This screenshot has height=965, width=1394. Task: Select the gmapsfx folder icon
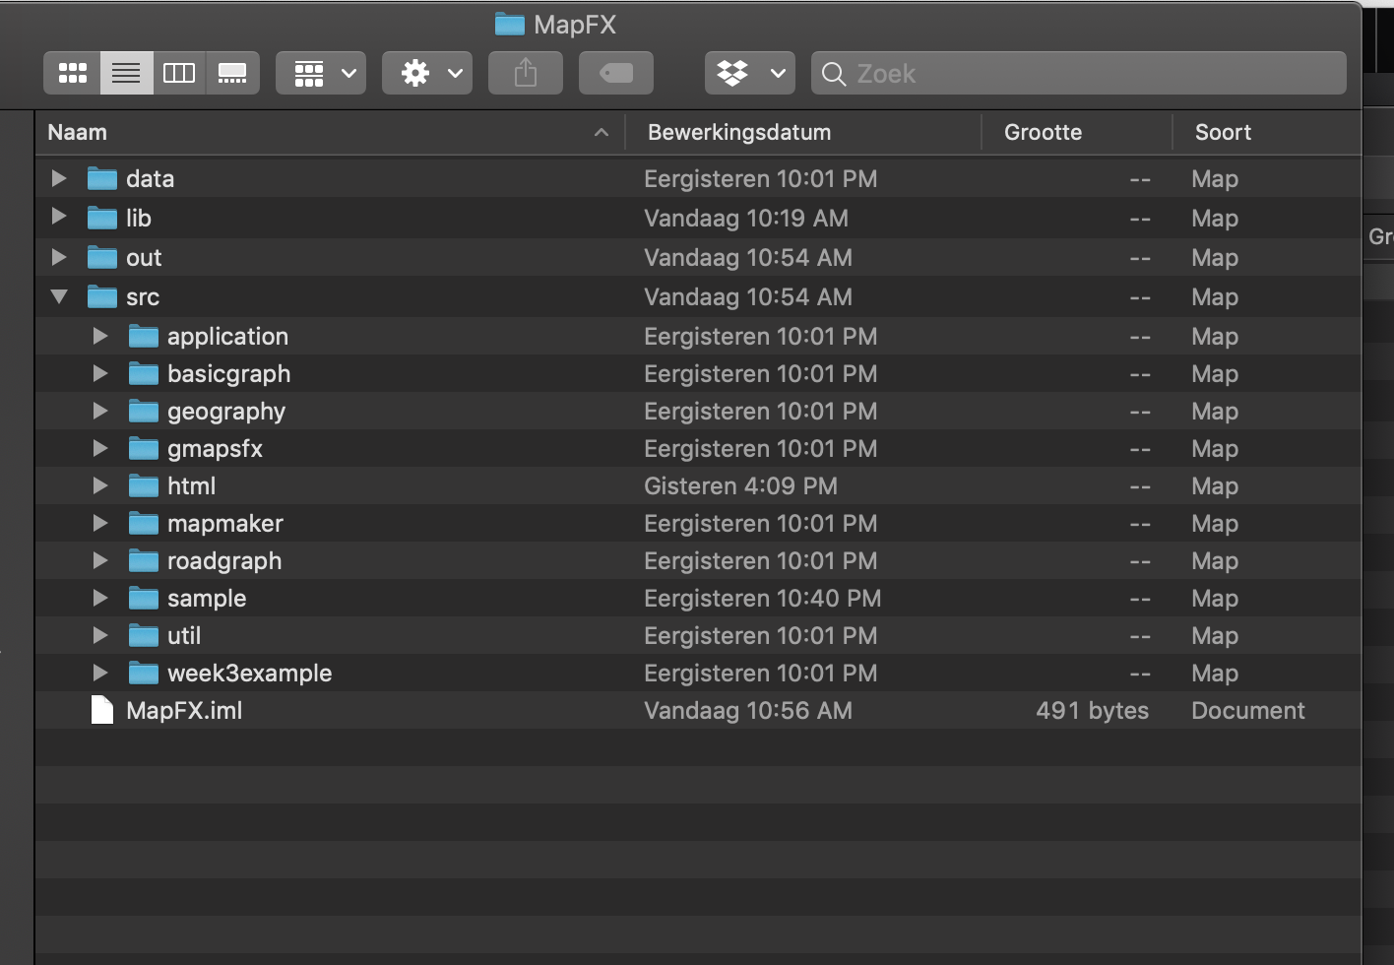click(x=144, y=448)
